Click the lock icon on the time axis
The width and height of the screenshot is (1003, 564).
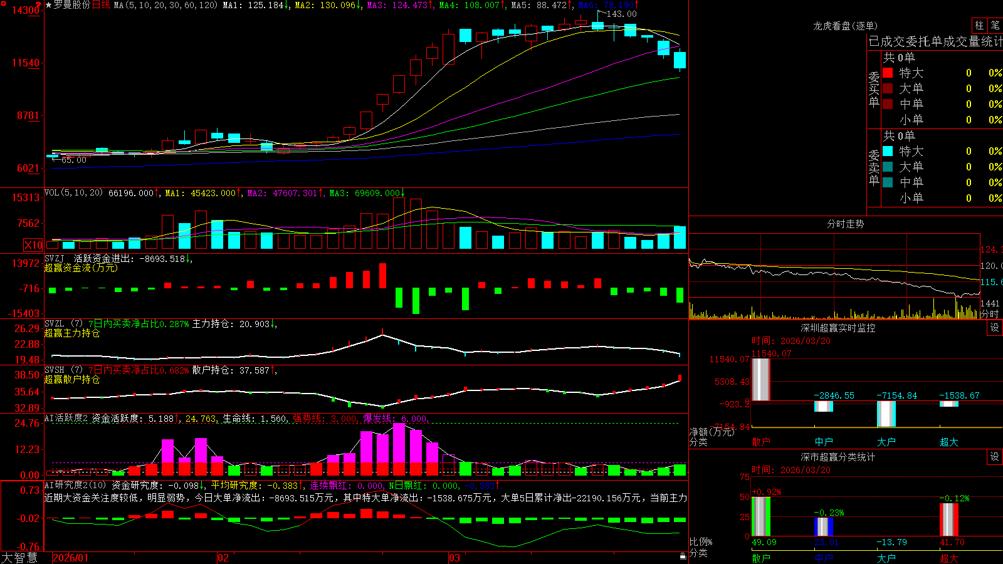683,556
